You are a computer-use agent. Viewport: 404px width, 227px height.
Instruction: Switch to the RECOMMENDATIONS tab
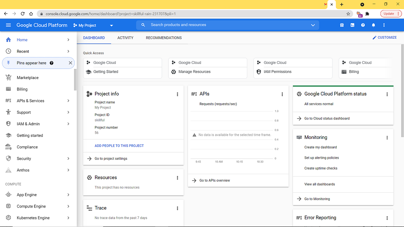164,38
